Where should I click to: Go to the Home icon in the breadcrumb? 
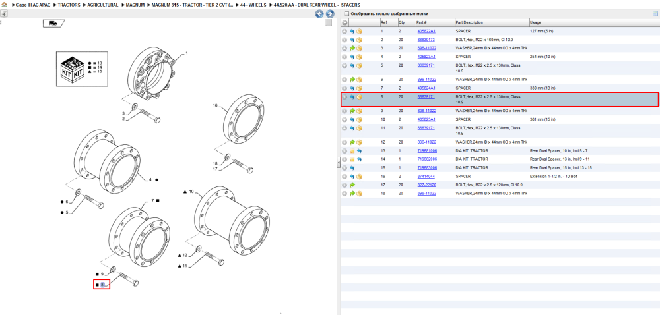point(5,5)
